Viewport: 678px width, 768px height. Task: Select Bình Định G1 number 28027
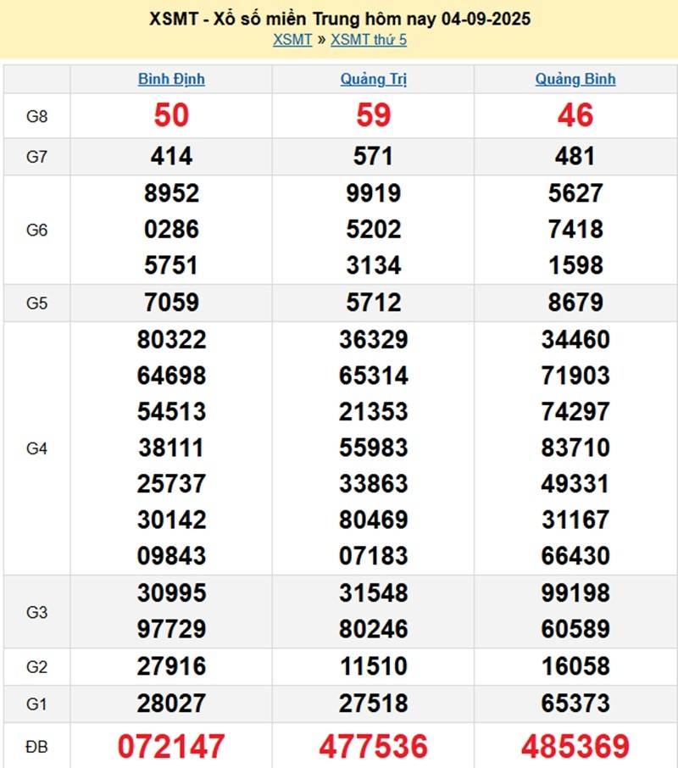click(x=171, y=704)
